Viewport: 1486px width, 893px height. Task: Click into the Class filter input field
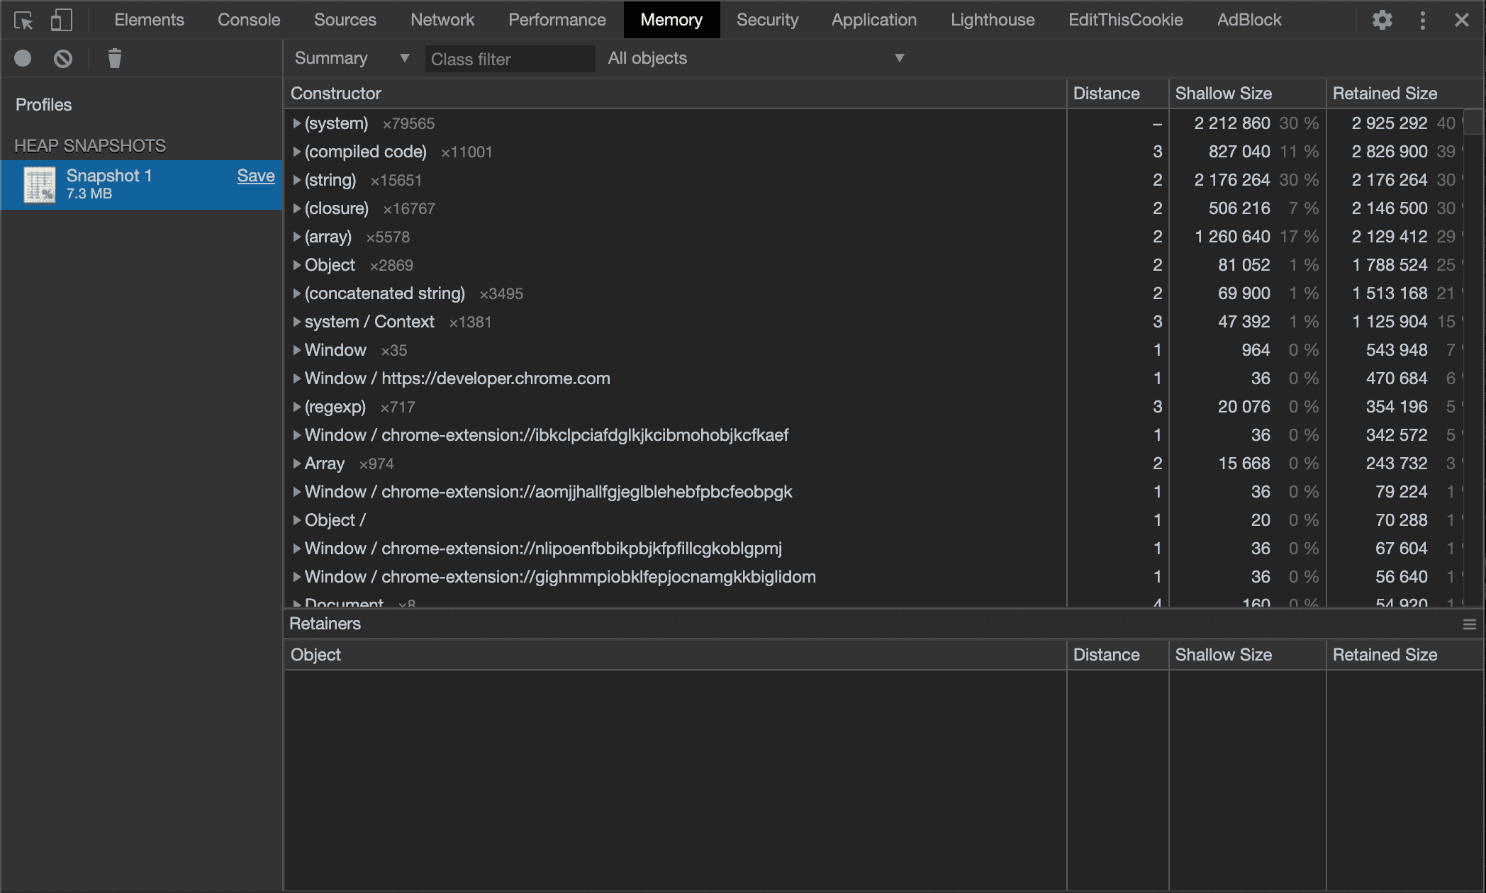[509, 59]
